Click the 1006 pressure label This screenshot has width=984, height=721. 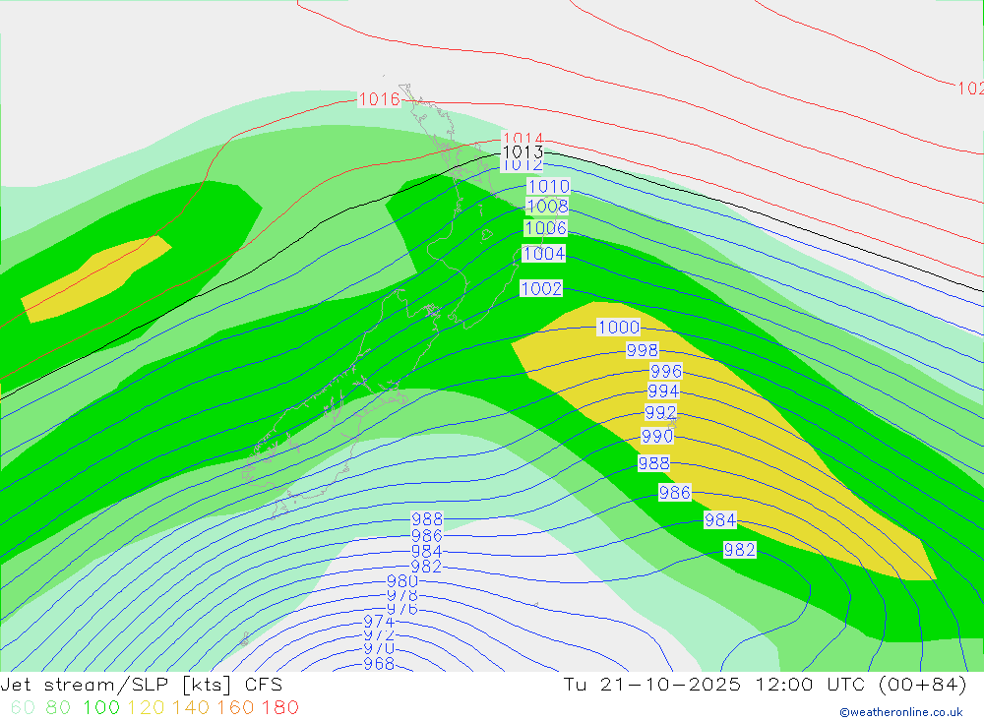click(545, 228)
